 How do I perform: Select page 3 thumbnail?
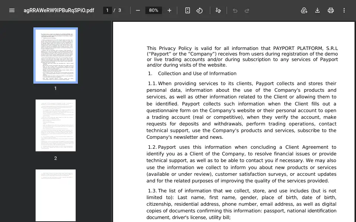[56, 195]
